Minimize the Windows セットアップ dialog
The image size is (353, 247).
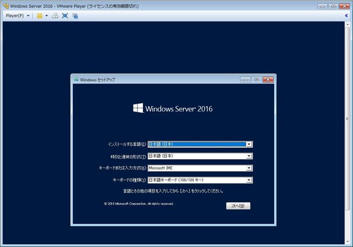pos(245,80)
